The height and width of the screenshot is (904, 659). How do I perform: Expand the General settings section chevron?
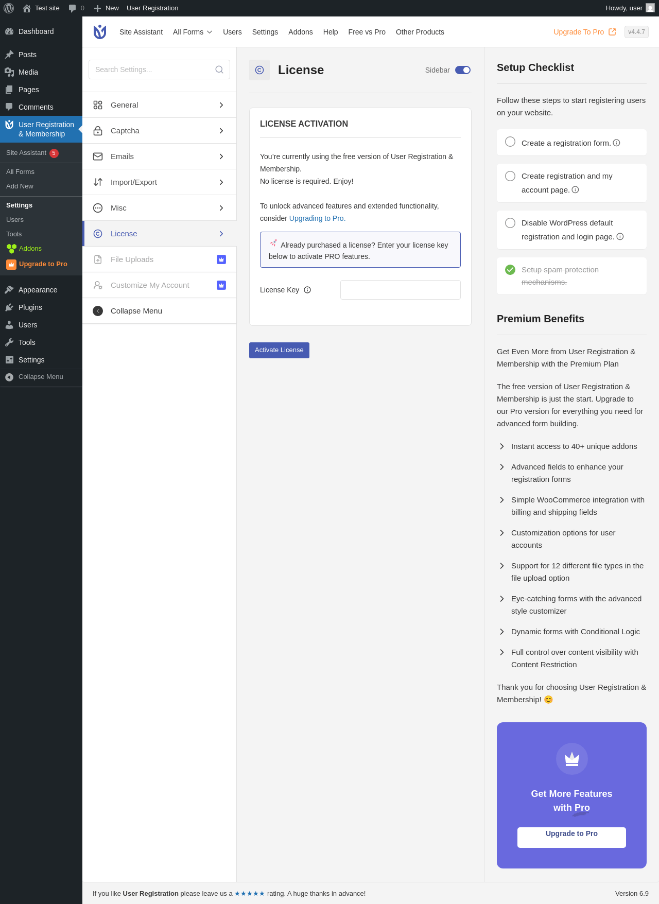[x=221, y=105]
